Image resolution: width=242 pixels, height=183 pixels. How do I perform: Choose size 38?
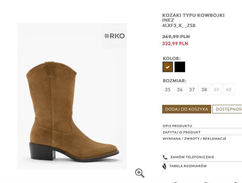[x=204, y=89]
